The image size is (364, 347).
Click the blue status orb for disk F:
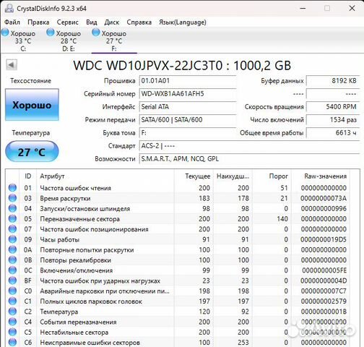tap(96, 33)
